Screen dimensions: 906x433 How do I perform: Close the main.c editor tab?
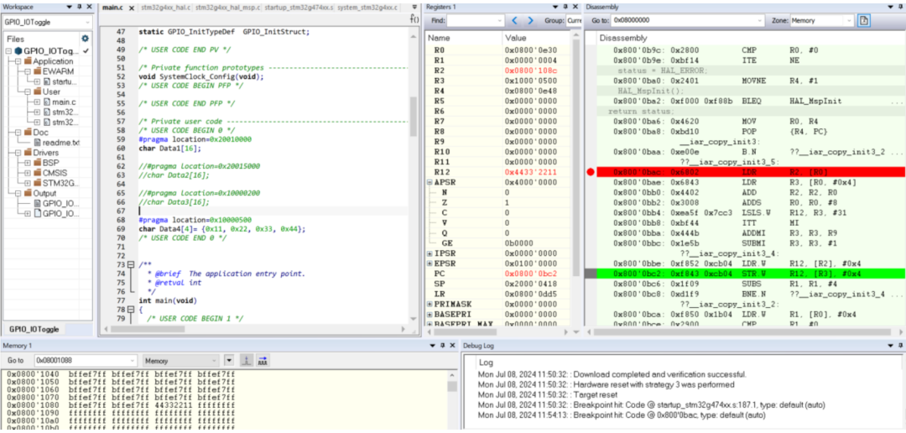pos(131,8)
